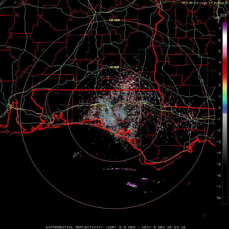The width and height of the screenshot is (229, 229).
Task: Click "(ZDR)" in the bottom caption
Action: pos(111,227)
